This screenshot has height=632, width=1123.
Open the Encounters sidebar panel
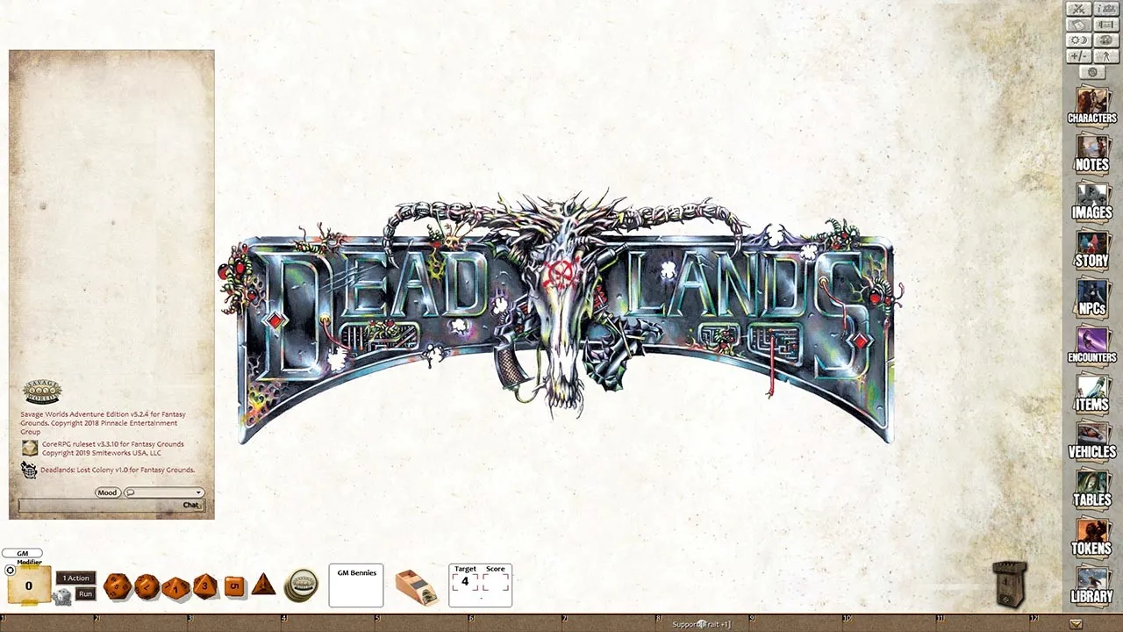click(1091, 345)
